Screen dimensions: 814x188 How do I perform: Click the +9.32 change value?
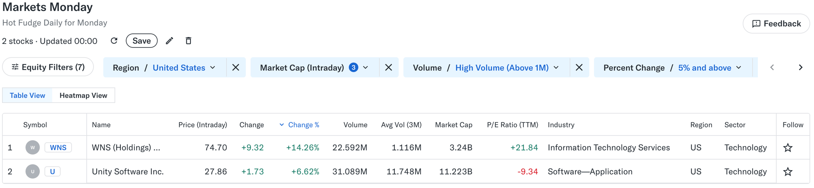(252, 148)
